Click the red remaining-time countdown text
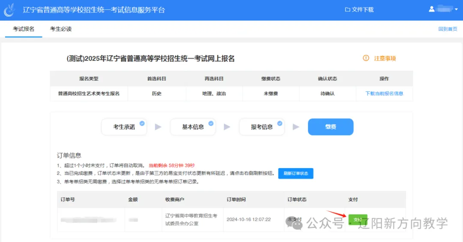Screen dimensions: 463x242 coord(171,166)
